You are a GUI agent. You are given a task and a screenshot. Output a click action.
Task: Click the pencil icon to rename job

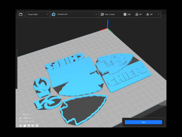(20, 118)
